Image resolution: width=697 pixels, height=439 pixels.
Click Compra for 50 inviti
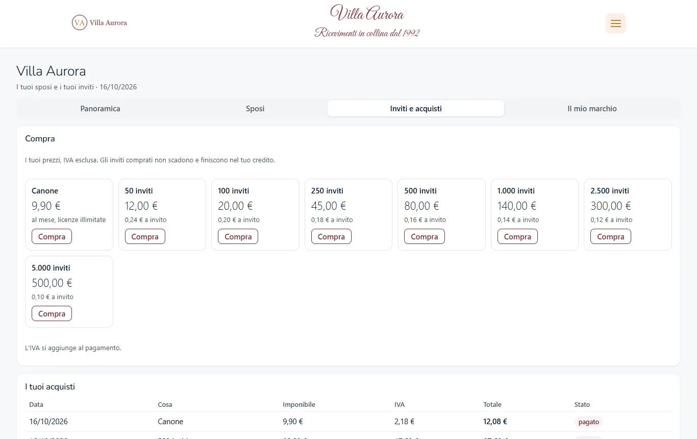pyautogui.click(x=145, y=237)
